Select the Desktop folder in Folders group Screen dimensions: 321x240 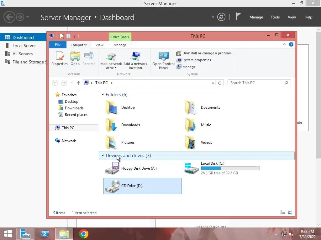(120, 107)
